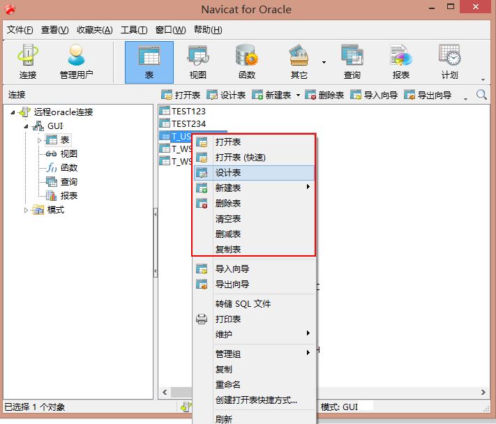Choose 刷新 in the context menu
Image resolution: width=496 pixels, height=424 pixels.
point(254,418)
